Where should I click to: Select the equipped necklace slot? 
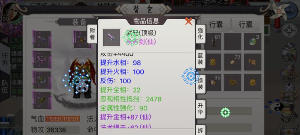pyautogui.click(x=42, y=59)
